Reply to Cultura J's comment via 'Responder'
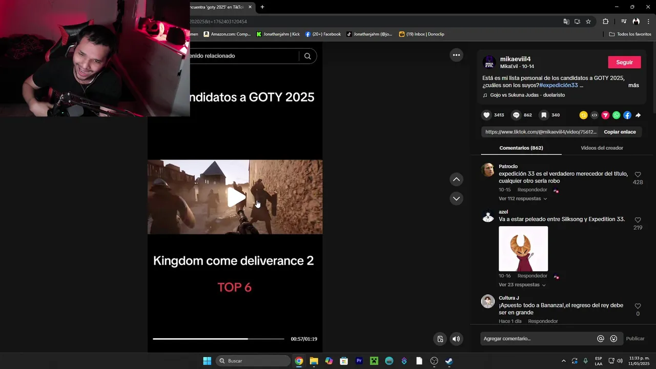 [x=543, y=321]
